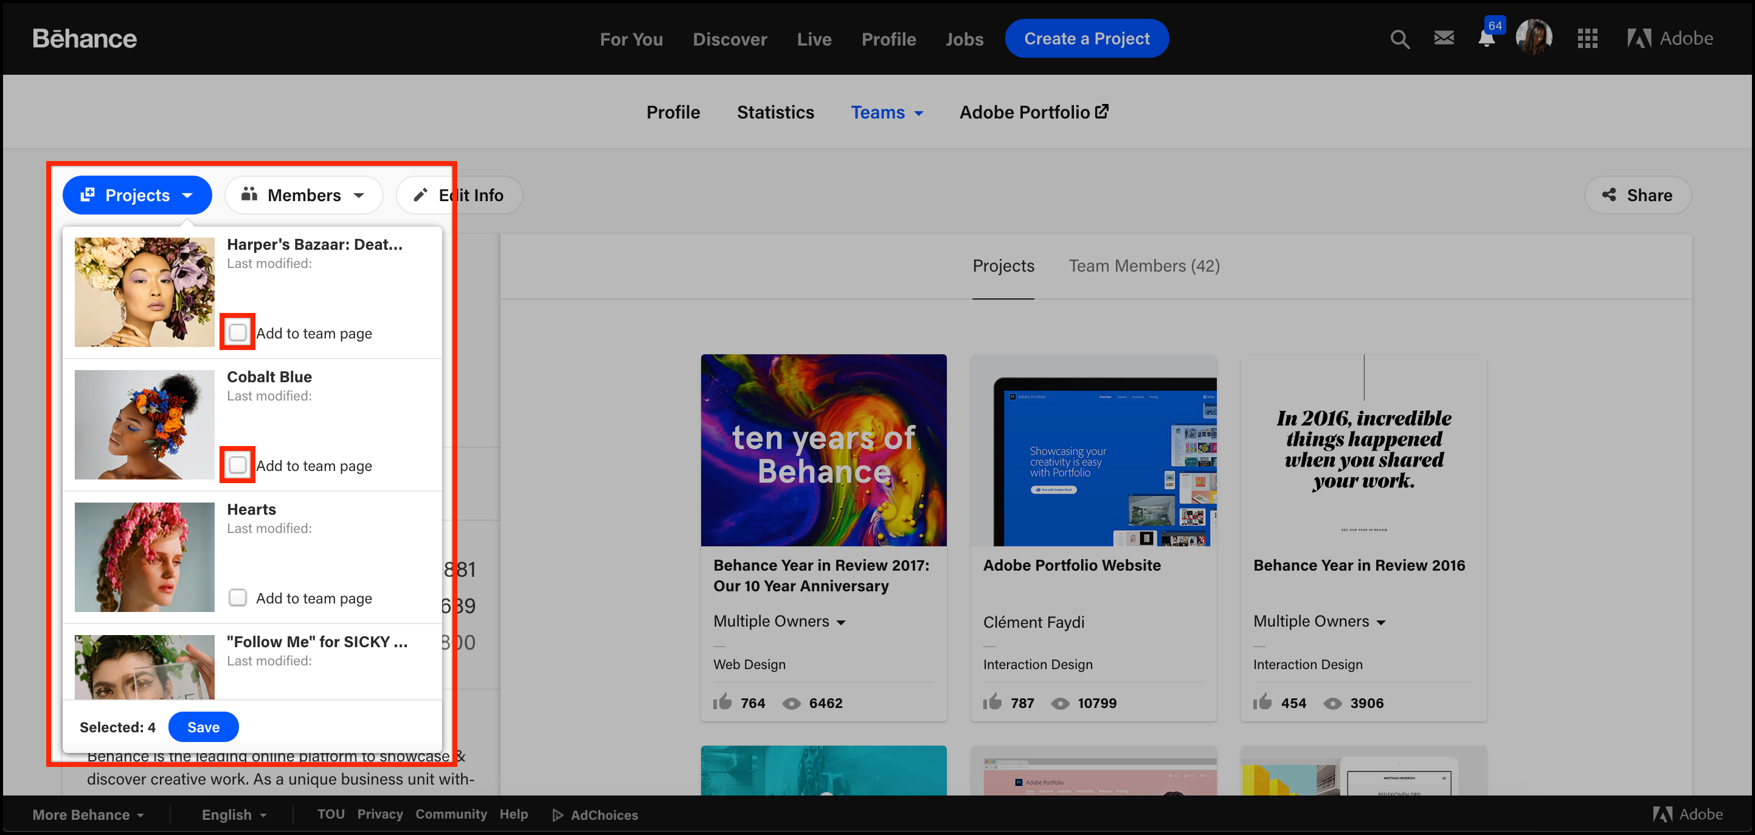Viewport: 1755px width, 835px height.
Task: Switch to the Team Members (42) tab
Action: tap(1144, 266)
